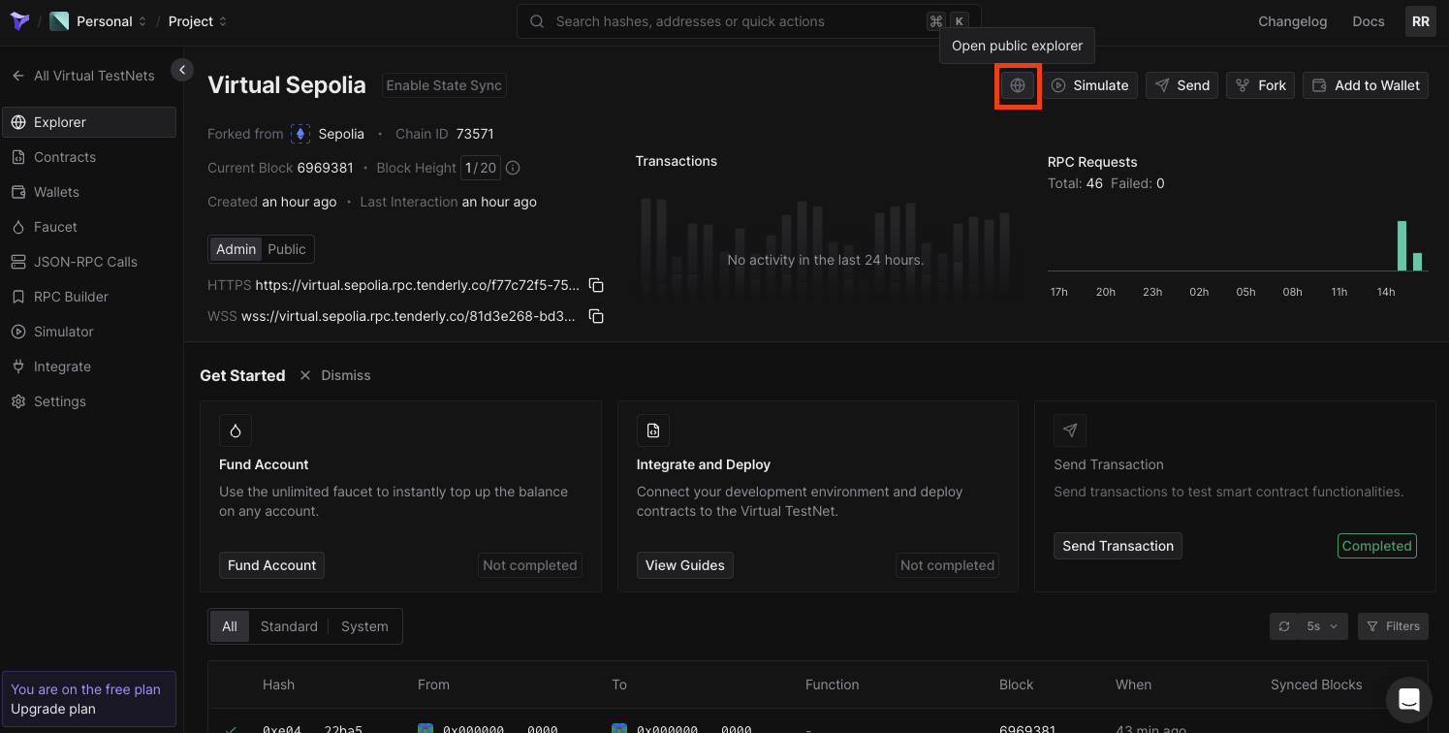Click Upgrade plan in the sidebar
The image size is (1449, 733).
tap(53, 709)
